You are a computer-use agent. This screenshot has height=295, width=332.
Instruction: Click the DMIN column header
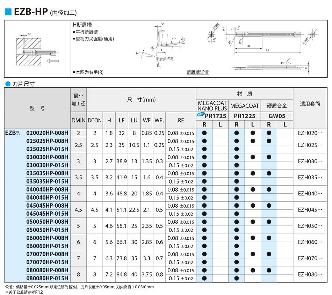[78, 120]
